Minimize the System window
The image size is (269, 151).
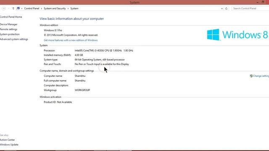(x=257, y=2)
